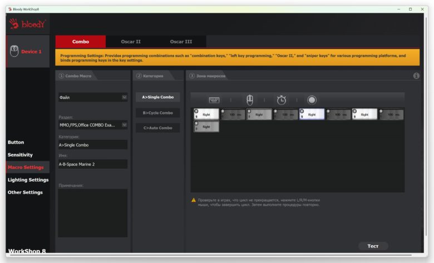Minimize the Bloody WorkShop8 window
Image resolution: width=434 pixels, height=263 pixels.
(x=398, y=9)
